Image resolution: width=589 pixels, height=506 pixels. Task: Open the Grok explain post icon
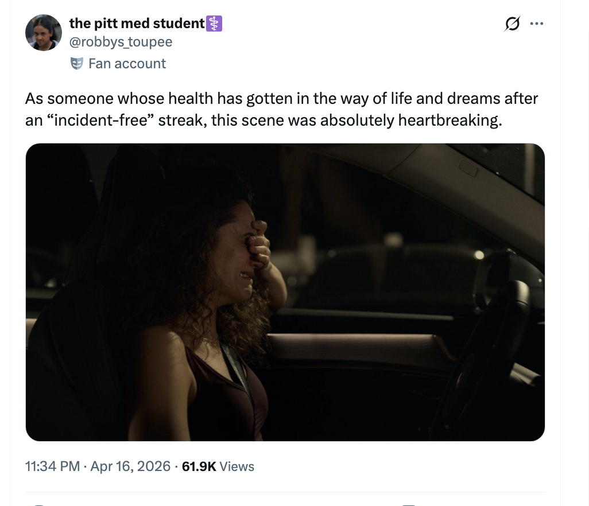pyautogui.click(x=511, y=24)
